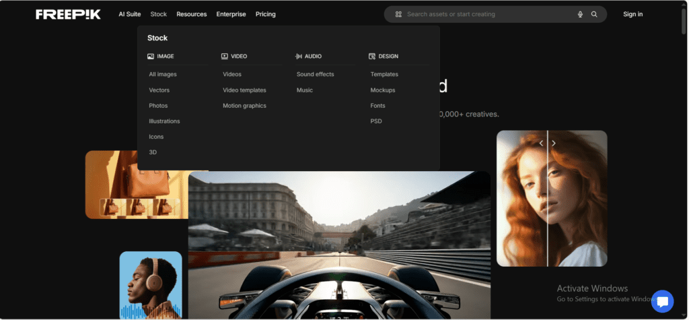Choose Illustrations link
Viewport: 689px width, 320px height.
(164, 121)
